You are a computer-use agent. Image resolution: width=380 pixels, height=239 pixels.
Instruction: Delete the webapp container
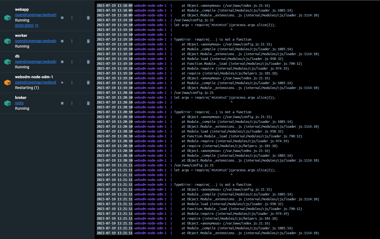tap(88, 17)
